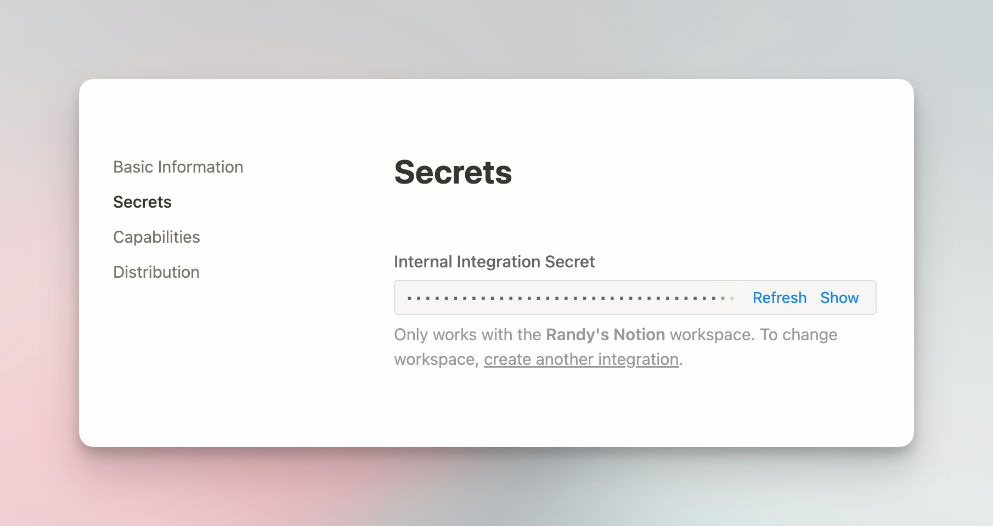
Task: Click the blurred background outside the card
Action: (494, 38)
